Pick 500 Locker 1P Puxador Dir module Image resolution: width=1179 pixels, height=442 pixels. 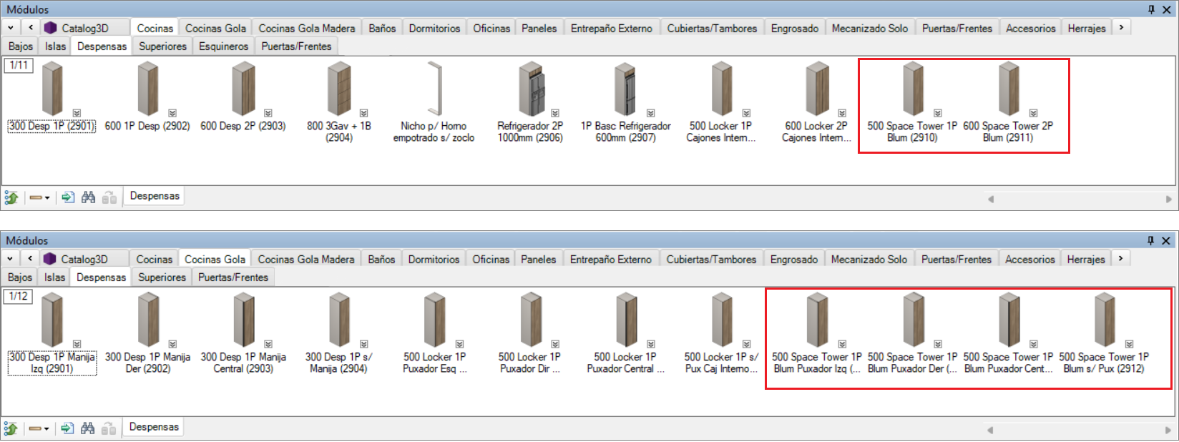click(x=531, y=320)
